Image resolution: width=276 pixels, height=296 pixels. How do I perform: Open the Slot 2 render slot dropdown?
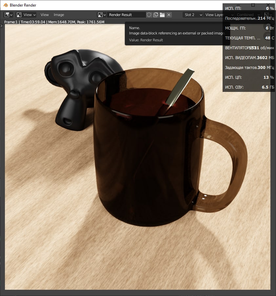click(x=193, y=15)
